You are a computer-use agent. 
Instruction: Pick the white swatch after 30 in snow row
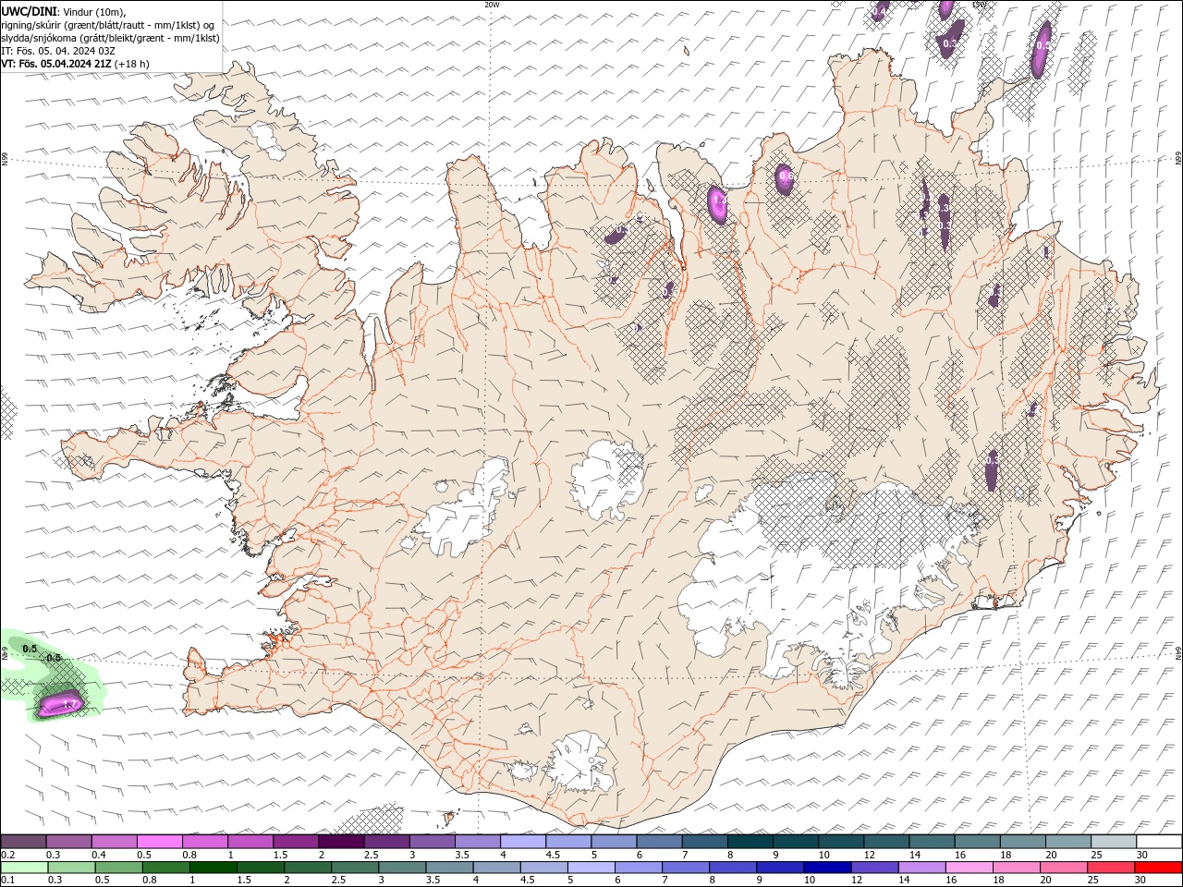(1159, 842)
